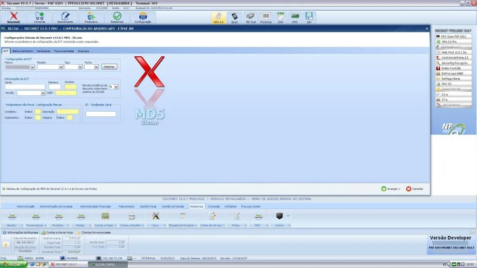Launch PDV Open PAF 0201 from side panel
This screenshot has width=477, height=268.
click(x=453, y=36)
